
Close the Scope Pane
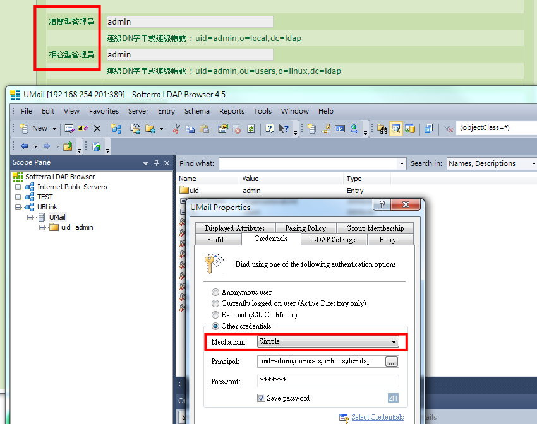[x=167, y=163]
